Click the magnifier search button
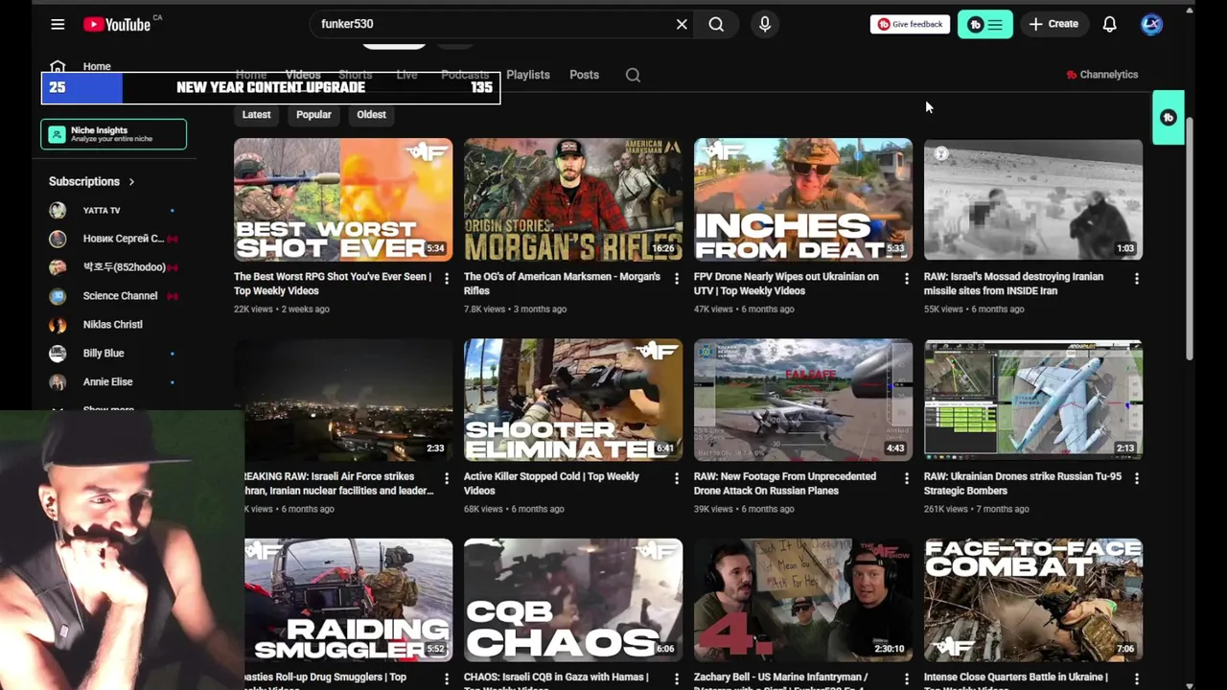 [716, 24]
